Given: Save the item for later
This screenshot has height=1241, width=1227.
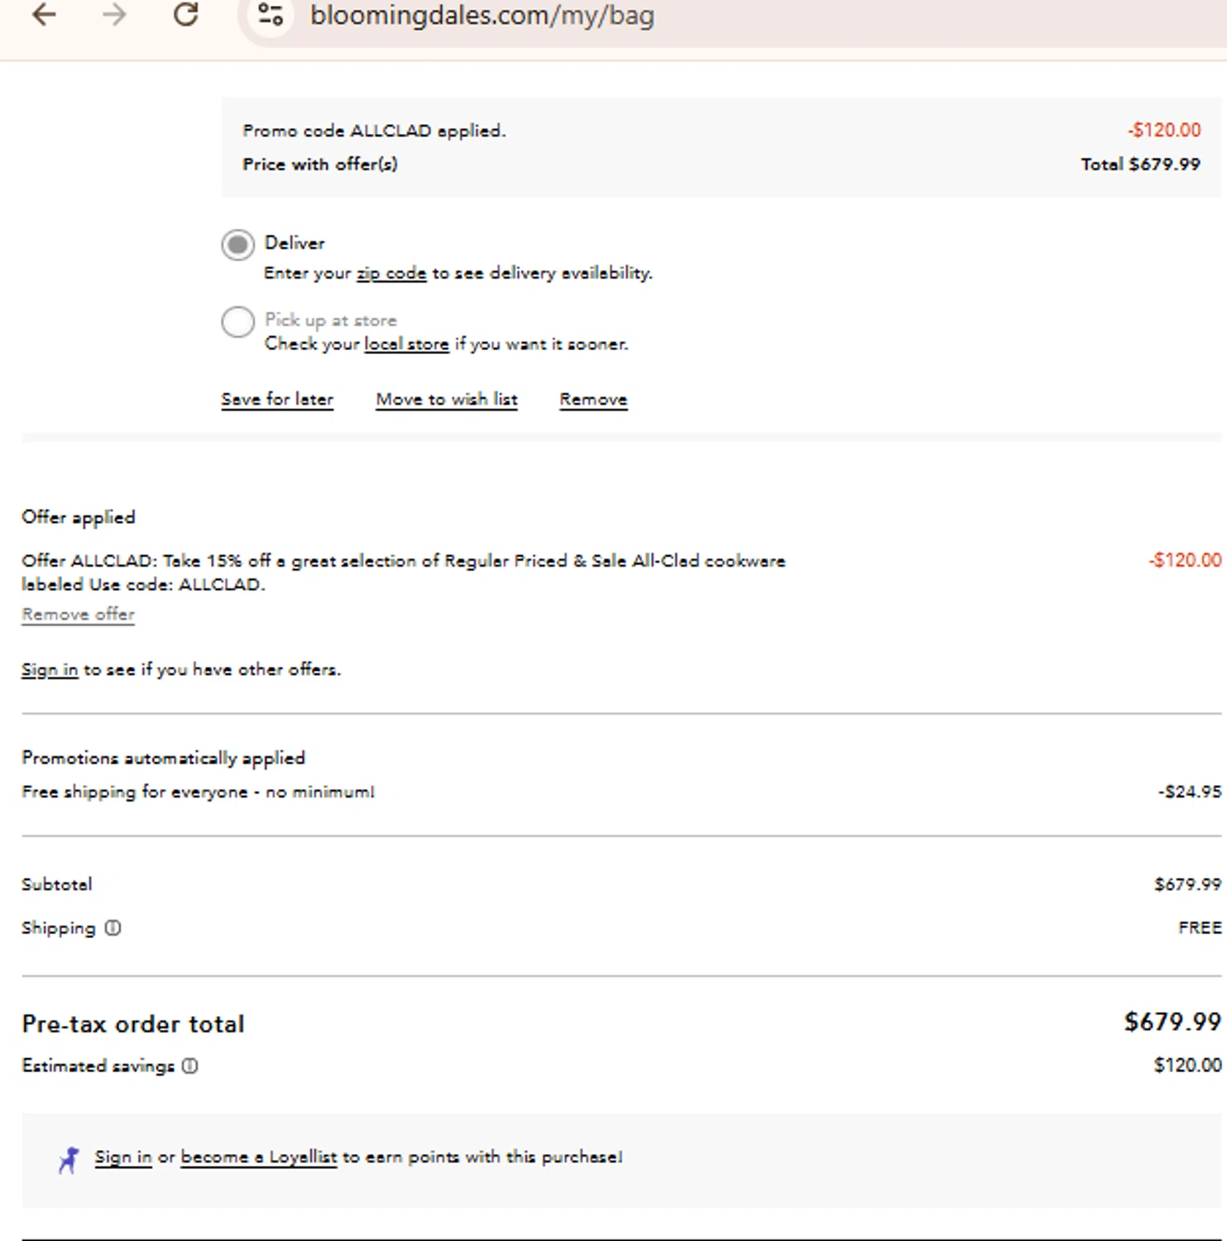Looking at the screenshot, I should pyautogui.click(x=277, y=400).
